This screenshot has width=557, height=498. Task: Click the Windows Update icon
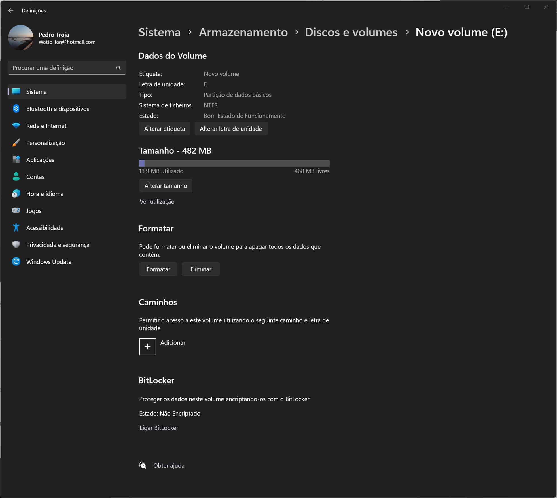tap(16, 262)
